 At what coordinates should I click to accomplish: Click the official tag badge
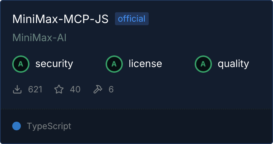tap(132, 19)
